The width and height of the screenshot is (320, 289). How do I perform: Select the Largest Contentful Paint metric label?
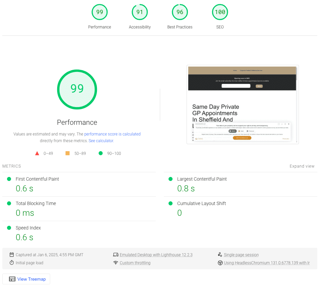click(202, 179)
